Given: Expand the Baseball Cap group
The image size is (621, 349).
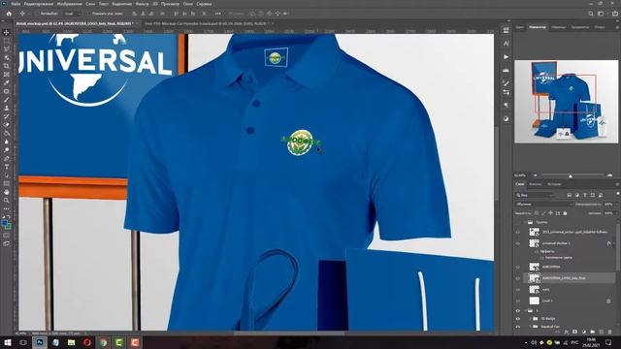Looking at the screenshot, I should coord(531,327).
